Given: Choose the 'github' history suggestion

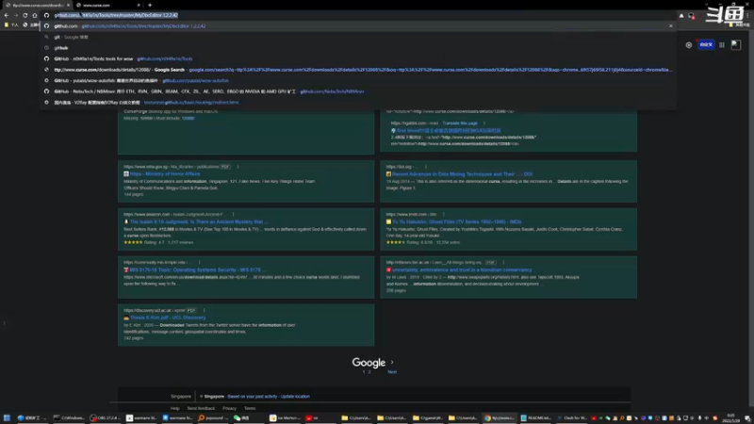Looking at the screenshot, I should 358,48.
